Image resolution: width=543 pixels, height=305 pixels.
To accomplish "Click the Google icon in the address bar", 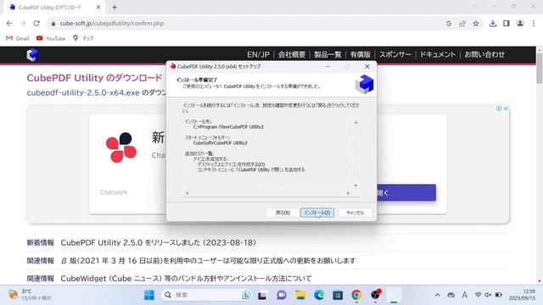I will pyautogui.click(x=449, y=24).
